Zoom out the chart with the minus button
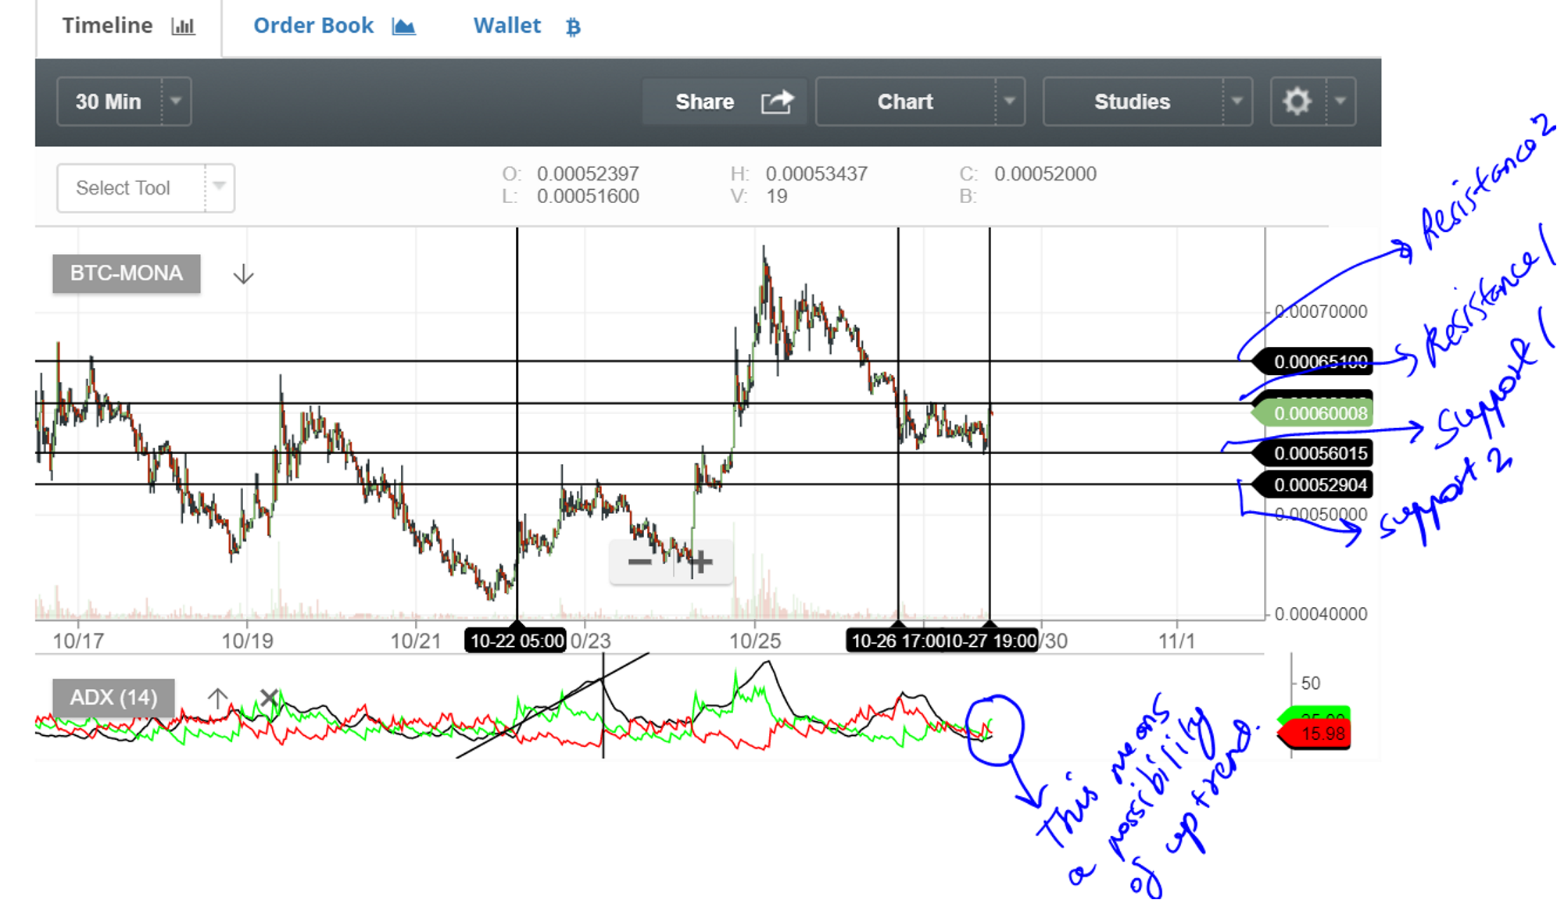The width and height of the screenshot is (1557, 900). coord(640,562)
